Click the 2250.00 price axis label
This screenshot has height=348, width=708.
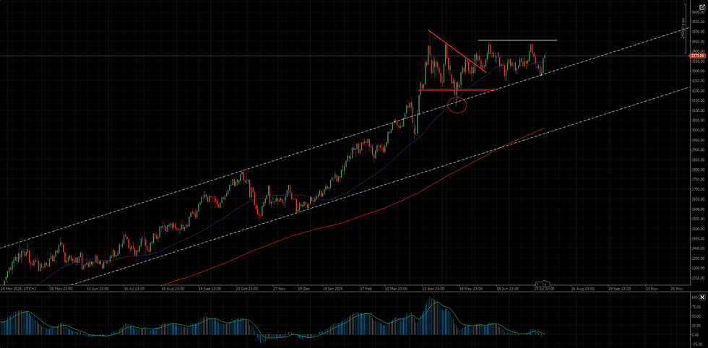(698, 278)
